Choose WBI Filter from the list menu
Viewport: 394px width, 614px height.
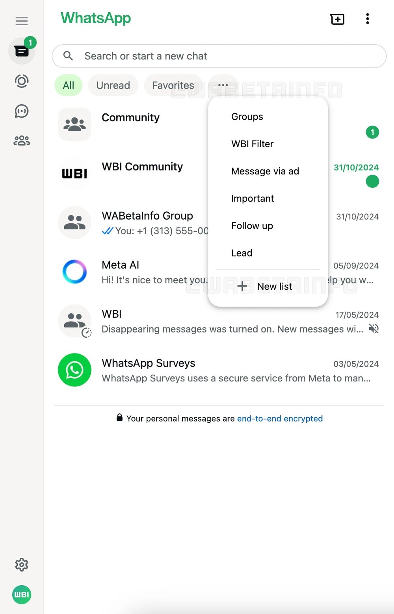[x=252, y=144]
